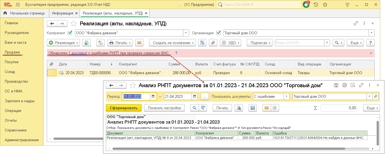
Task: Add Реализация list to favorites with star
Action: [74, 24]
